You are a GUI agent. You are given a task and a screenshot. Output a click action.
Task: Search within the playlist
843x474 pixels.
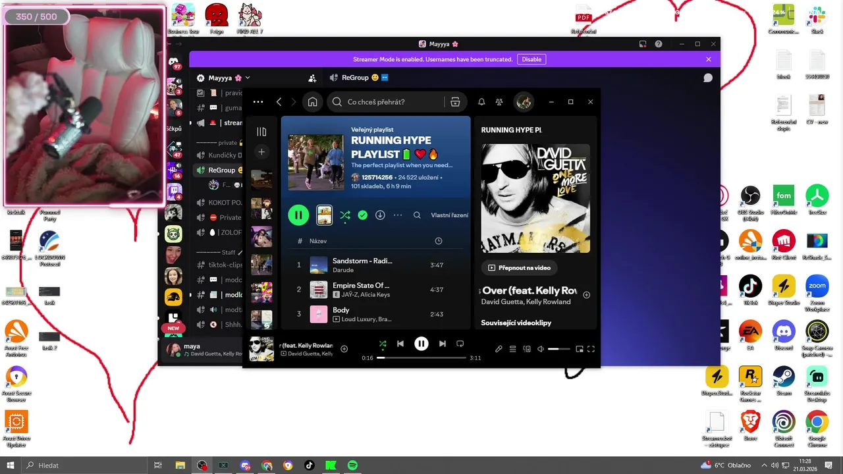[417, 215]
